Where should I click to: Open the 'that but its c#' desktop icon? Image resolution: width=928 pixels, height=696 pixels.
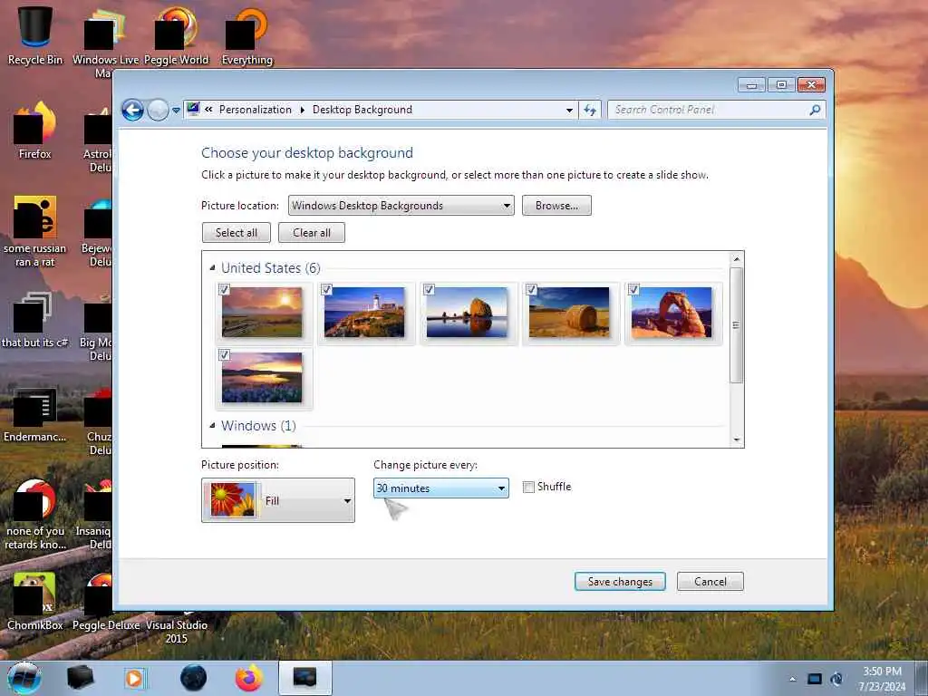pyautogui.click(x=35, y=320)
